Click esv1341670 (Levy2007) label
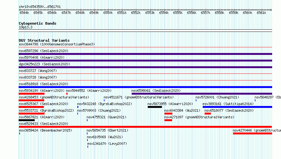This screenshot has height=159, width=281. click(107, 144)
